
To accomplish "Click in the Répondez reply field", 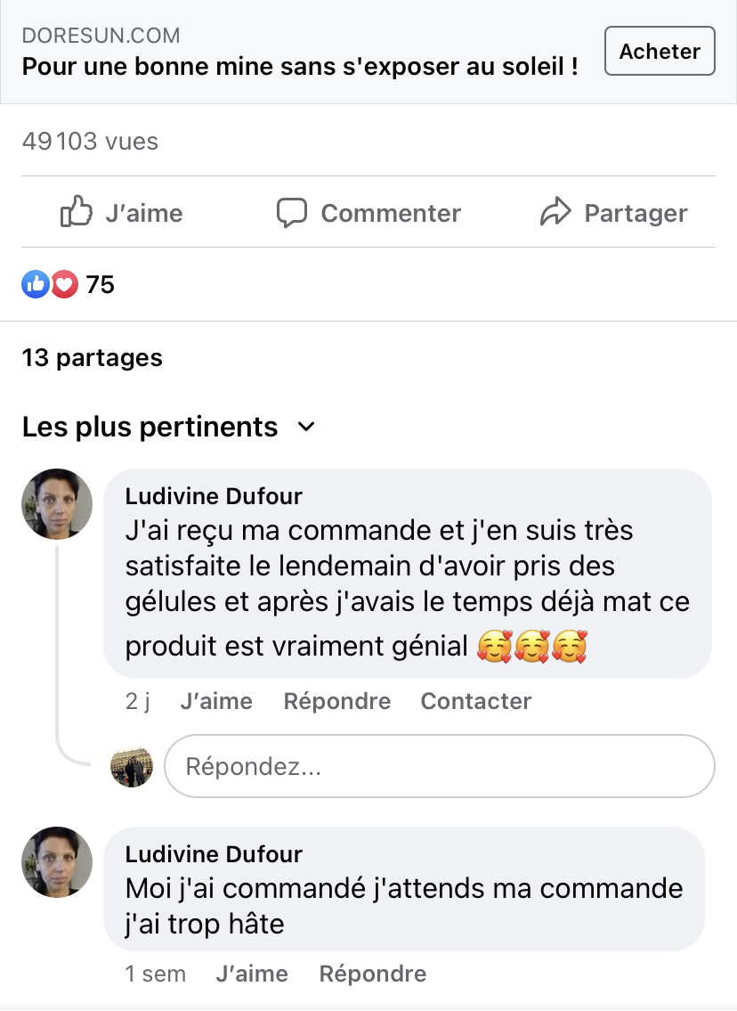I will click(x=439, y=766).
